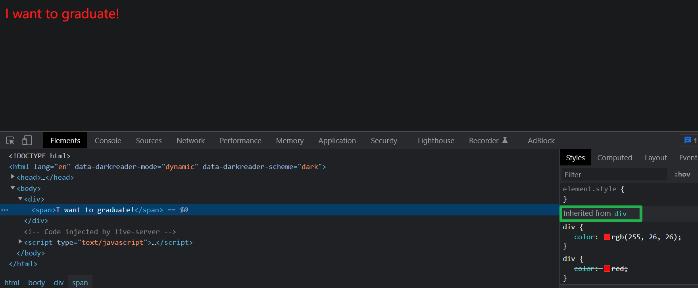Open the Memory tab
This screenshot has width=698, height=288.
(290, 140)
